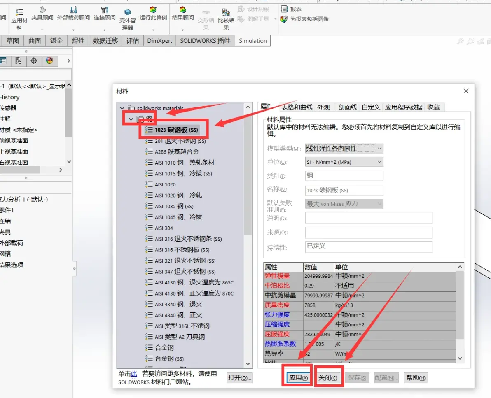Switch to the 自定义 (Custom) tab
The height and width of the screenshot is (398, 491).
[371, 107]
